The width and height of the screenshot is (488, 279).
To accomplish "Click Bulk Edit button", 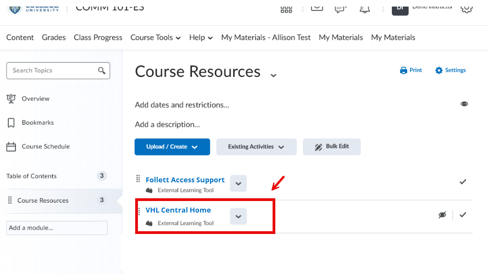I will point(332,147).
